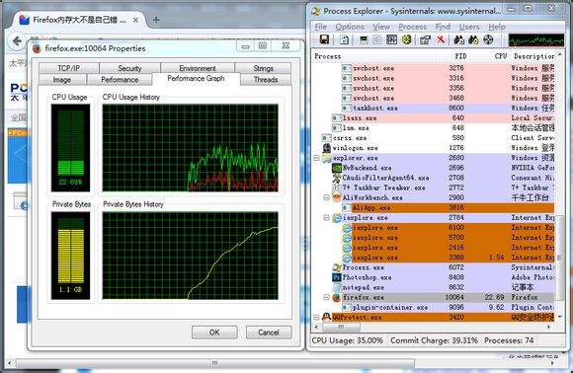The width and height of the screenshot is (573, 373).
Task: Click the Properties toolbar icon beside red X
Action: click(425, 39)
